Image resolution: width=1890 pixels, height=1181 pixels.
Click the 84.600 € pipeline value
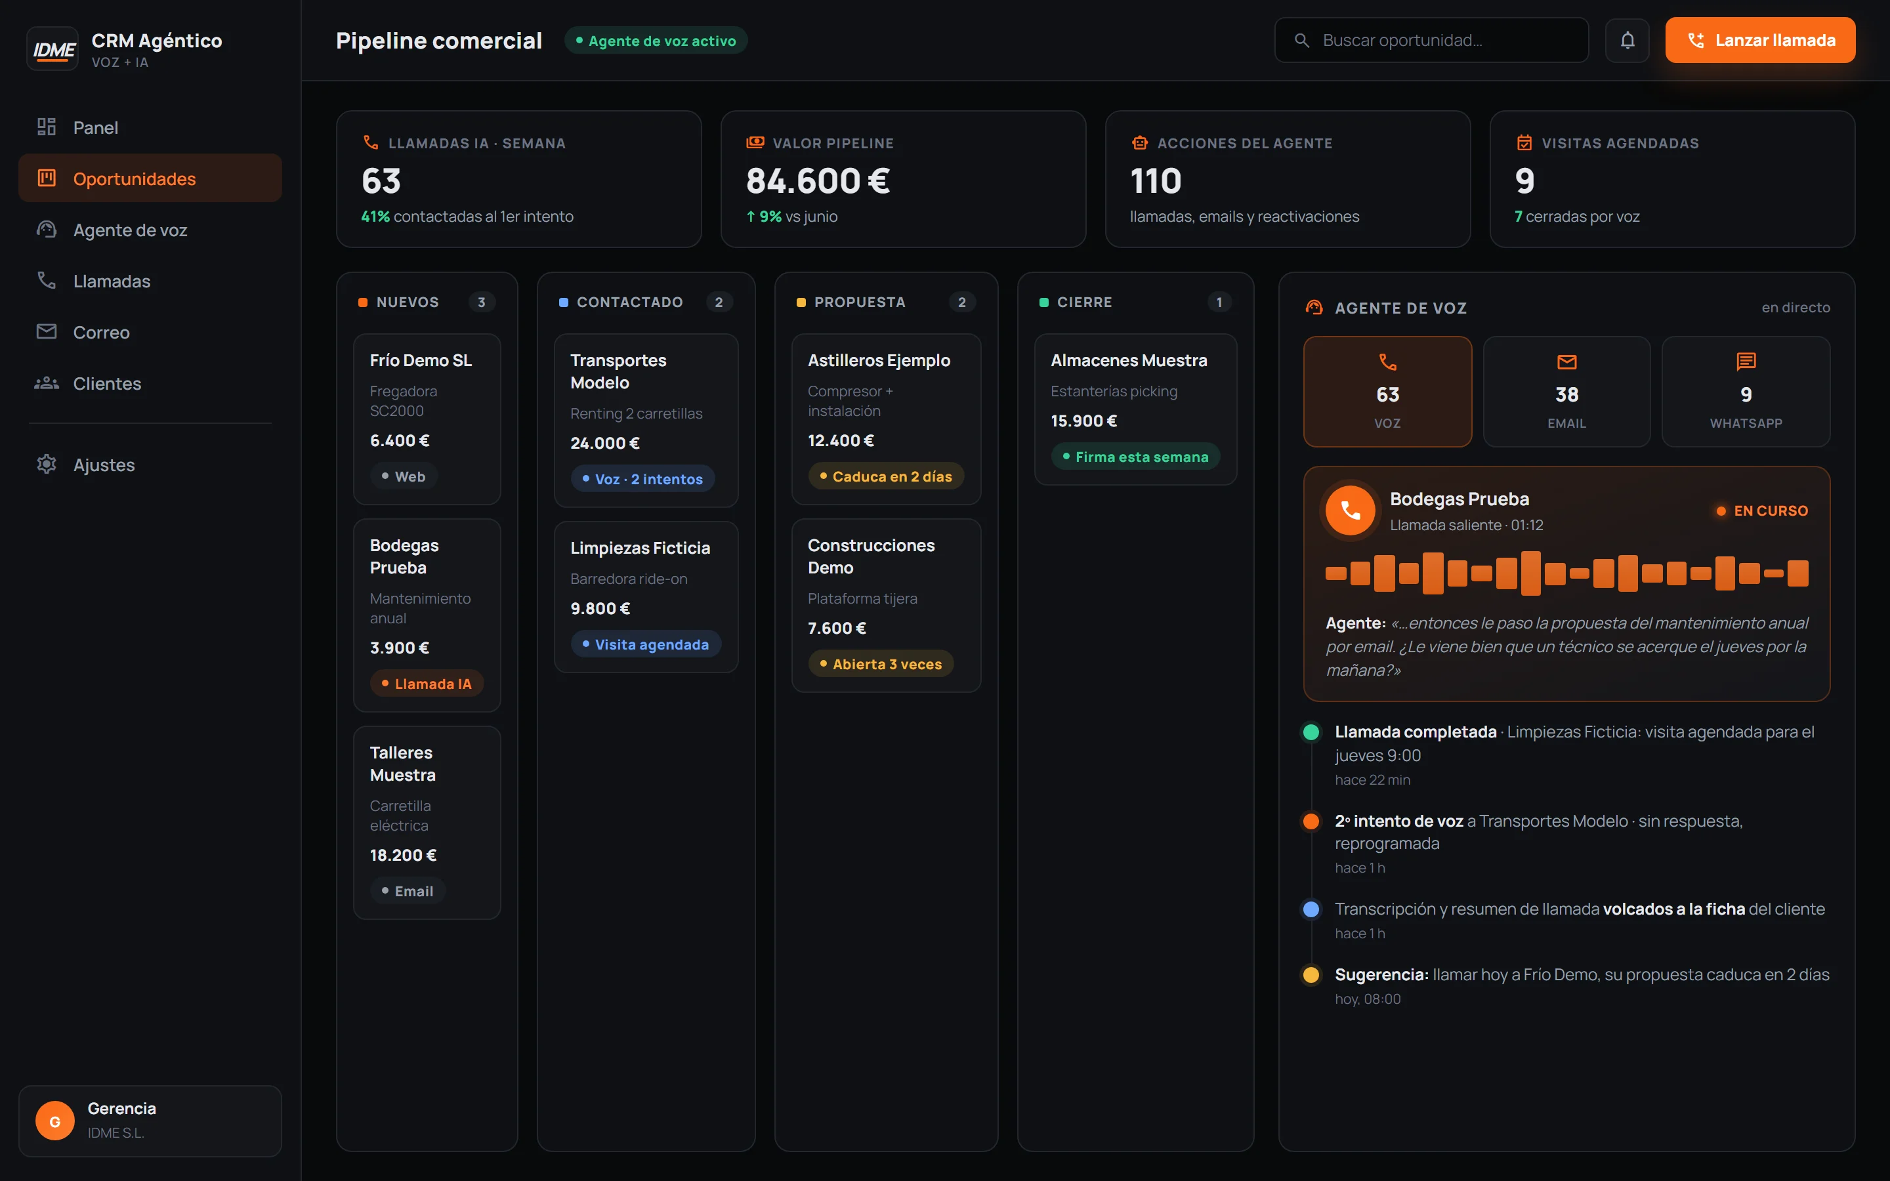(818, 181)
